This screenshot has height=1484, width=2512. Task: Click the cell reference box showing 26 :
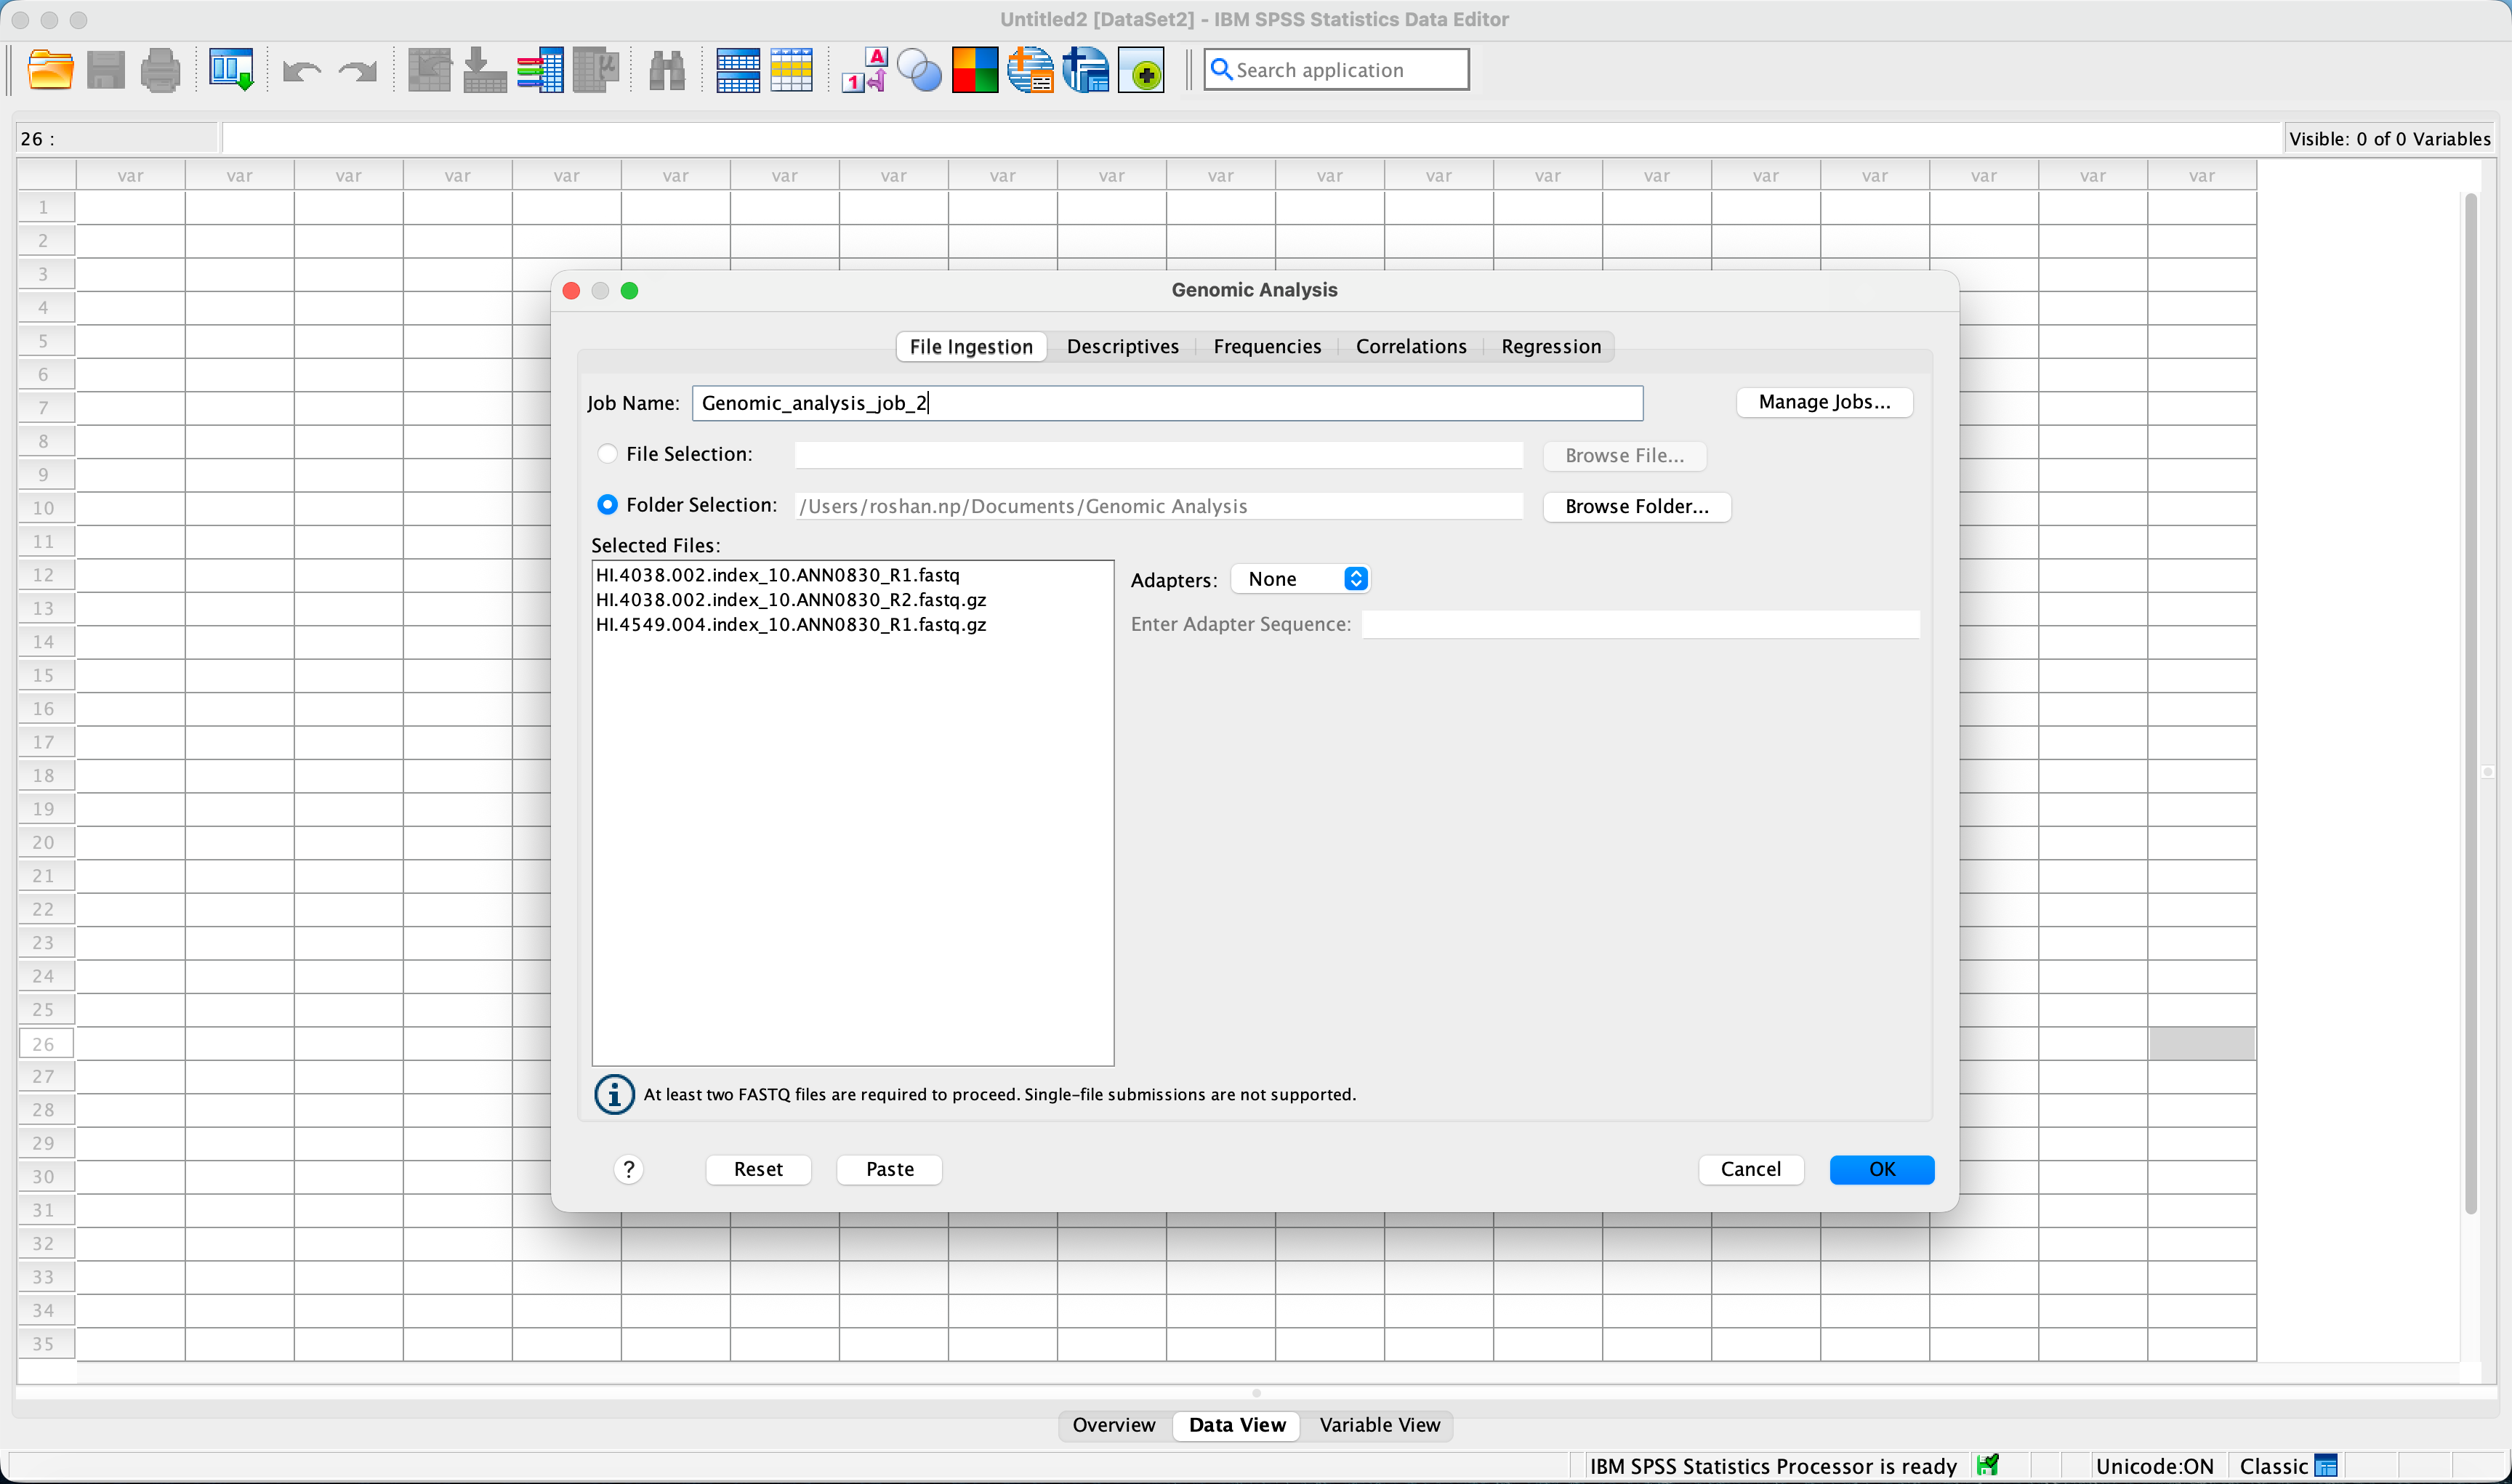click(x=117, y=139)
